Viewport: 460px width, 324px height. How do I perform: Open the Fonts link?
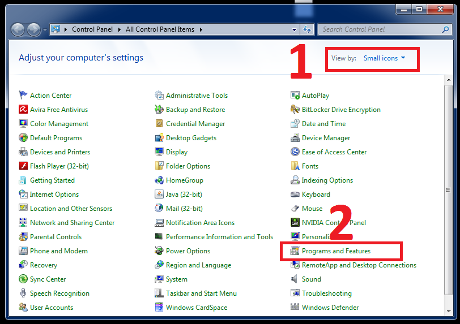point(310,166)
